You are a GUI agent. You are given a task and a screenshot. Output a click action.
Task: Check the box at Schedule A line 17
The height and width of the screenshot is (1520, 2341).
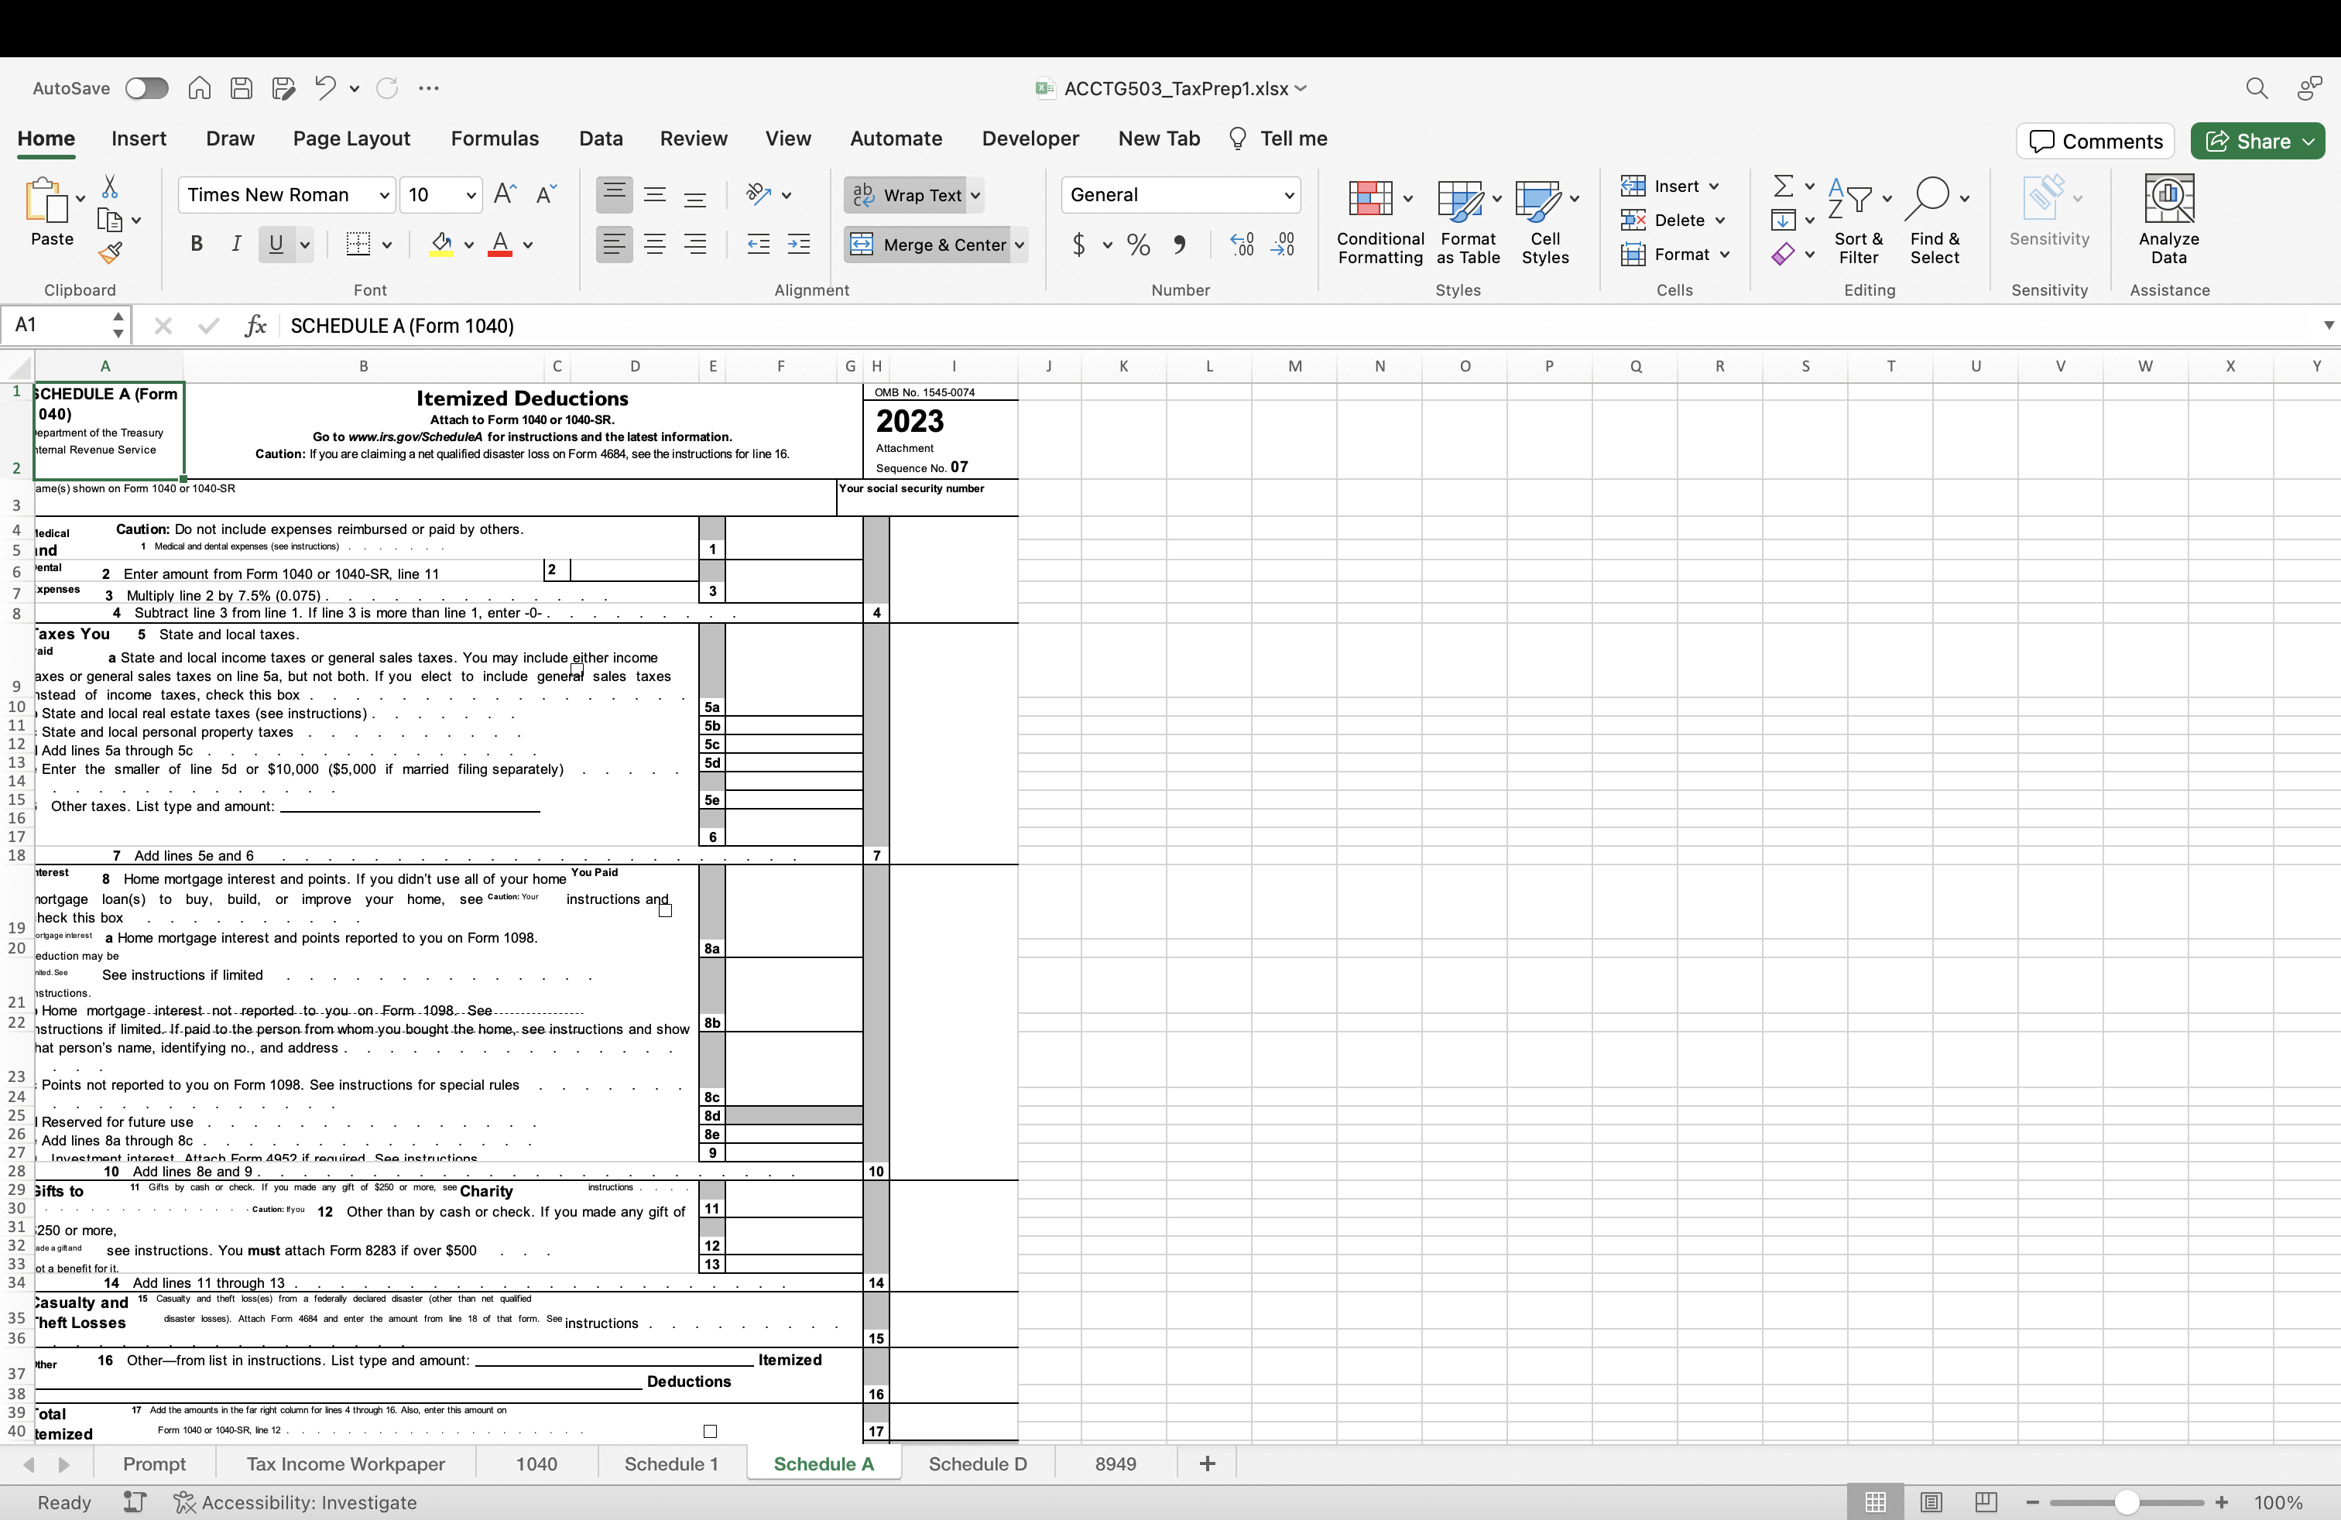[x=710, y=1430]
